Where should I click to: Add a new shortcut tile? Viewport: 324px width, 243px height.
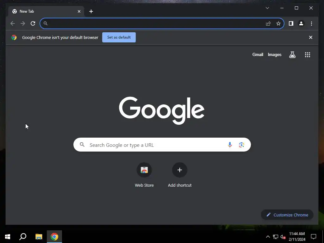point(180,175)
